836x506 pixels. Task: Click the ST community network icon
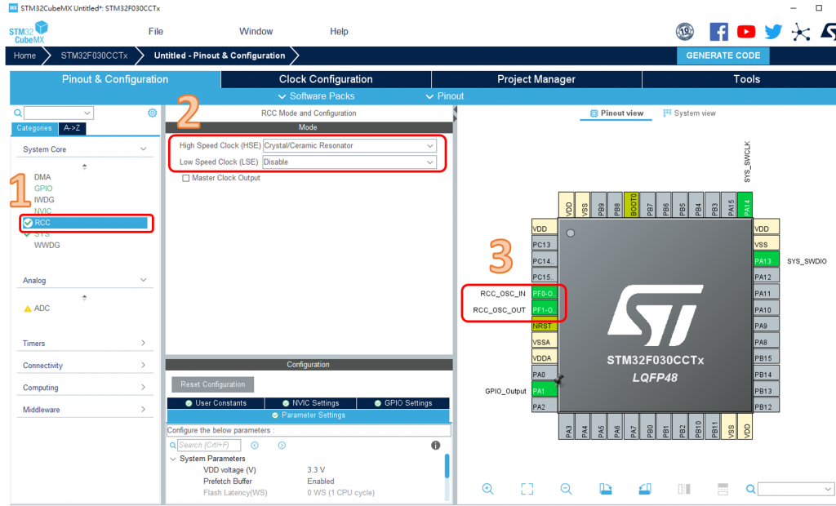coord(800,32)
